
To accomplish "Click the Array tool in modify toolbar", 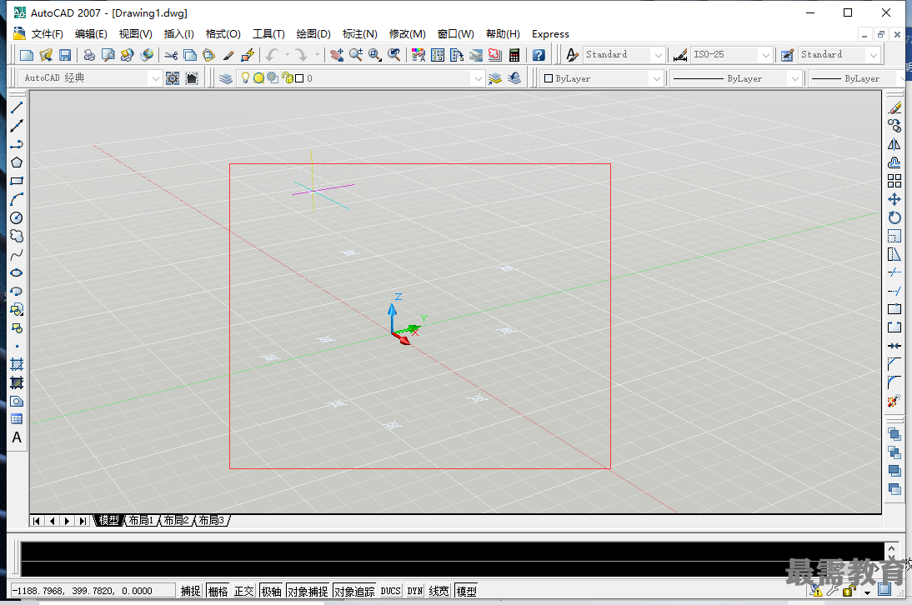I will click(894, 181).
